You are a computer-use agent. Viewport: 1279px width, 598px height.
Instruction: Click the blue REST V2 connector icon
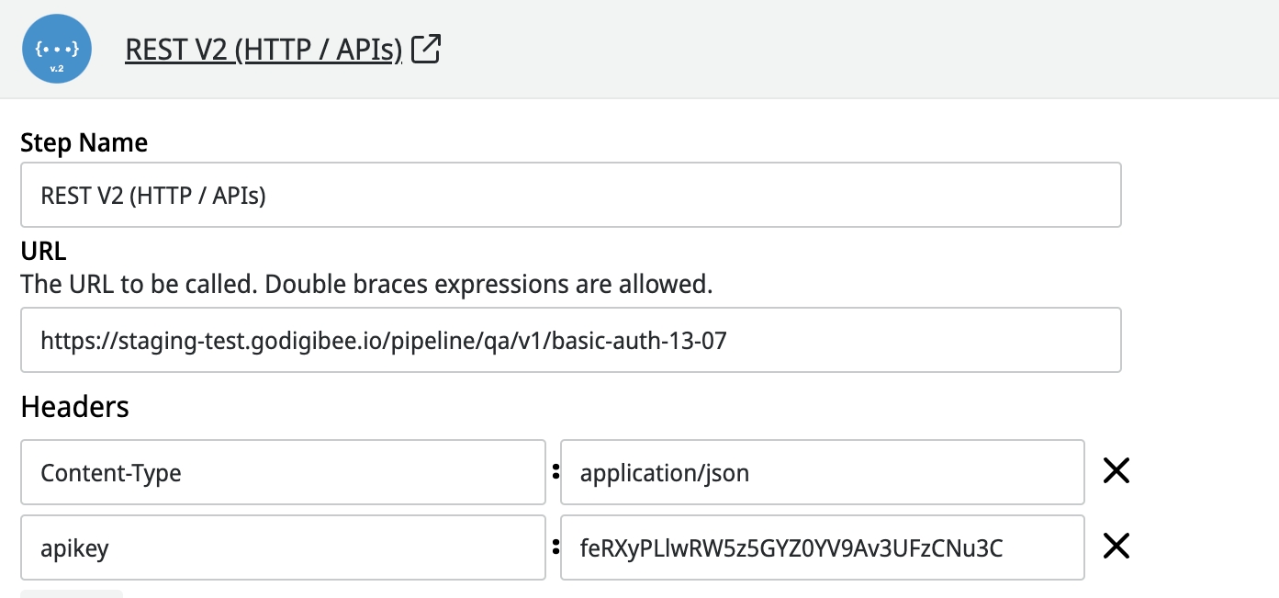57,49
